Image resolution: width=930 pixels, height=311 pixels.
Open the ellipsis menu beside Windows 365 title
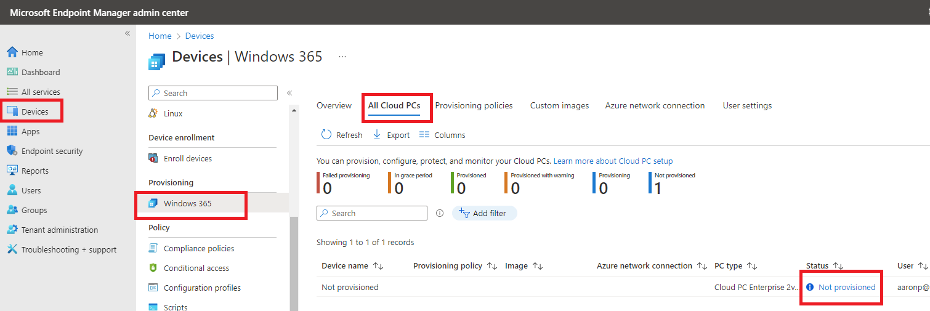(x=342, y=57)
